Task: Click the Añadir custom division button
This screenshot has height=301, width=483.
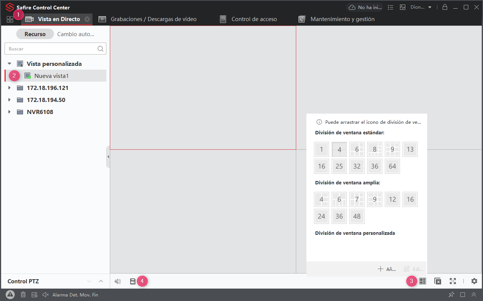Action: [387, 269]
